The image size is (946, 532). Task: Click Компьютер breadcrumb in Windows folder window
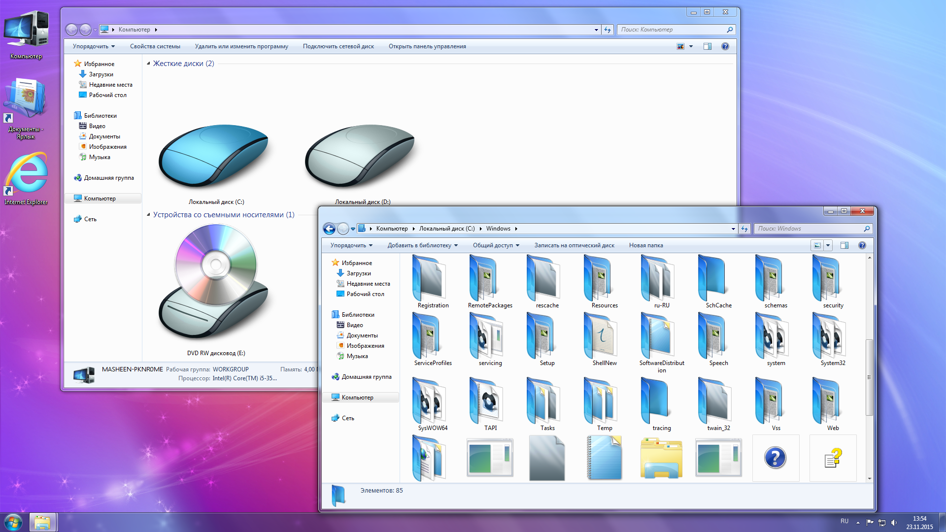tap(392, 229)
